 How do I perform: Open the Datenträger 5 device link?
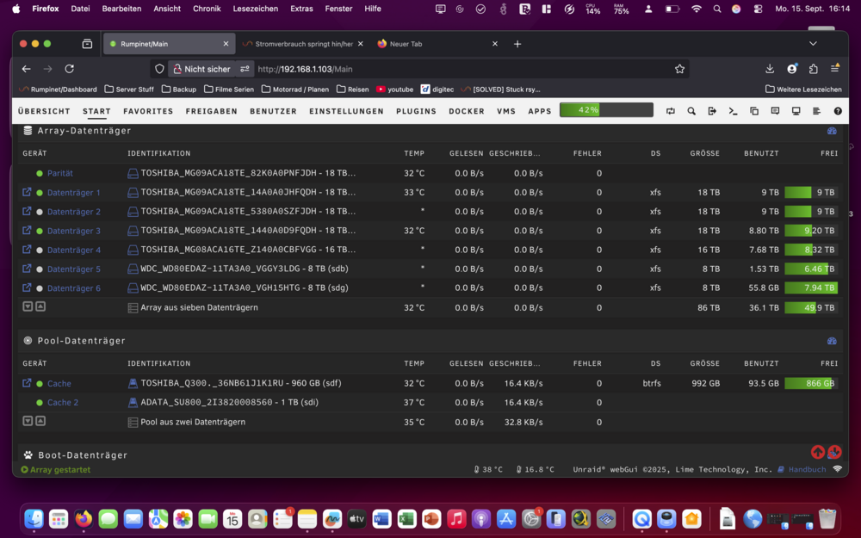[x=73, y=269]
